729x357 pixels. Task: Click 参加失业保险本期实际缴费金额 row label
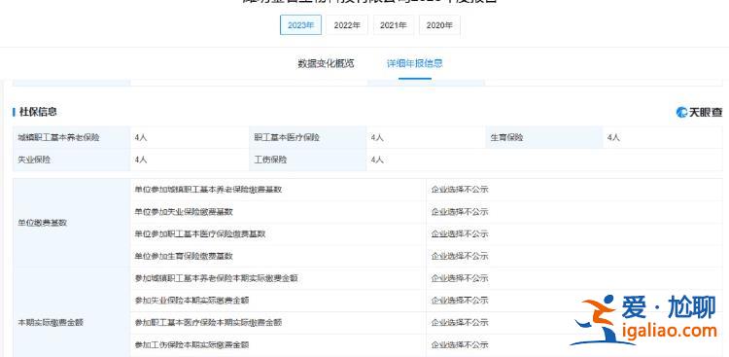click(x=192, y=301)
